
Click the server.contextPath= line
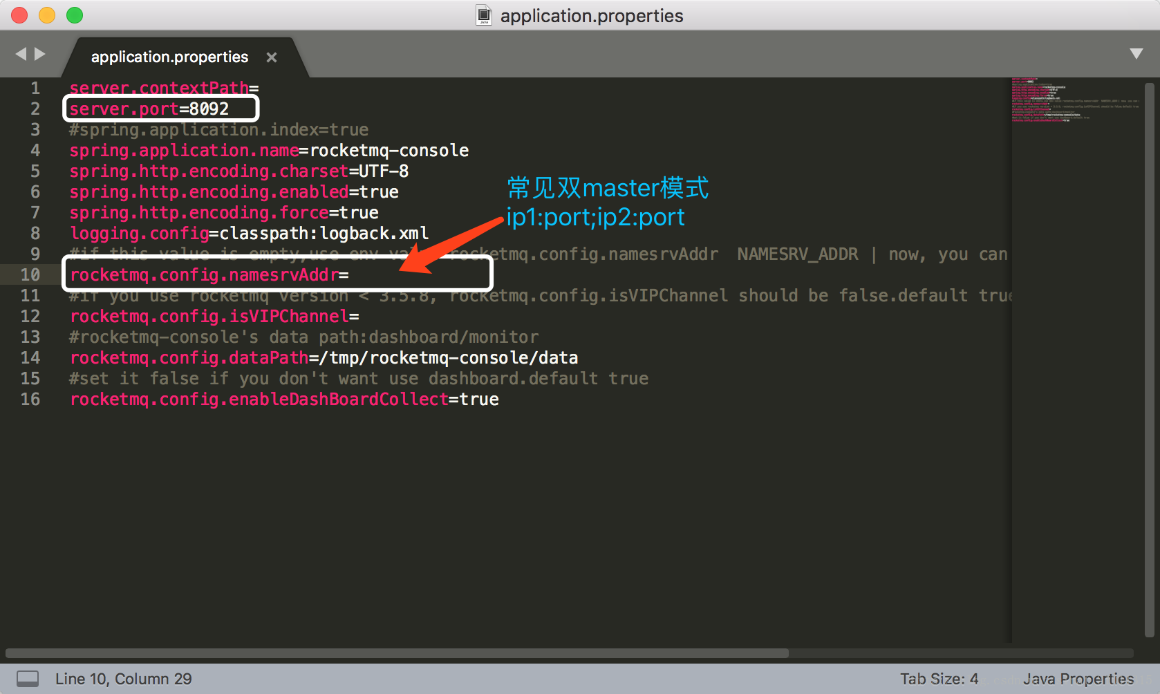point(165,88)
